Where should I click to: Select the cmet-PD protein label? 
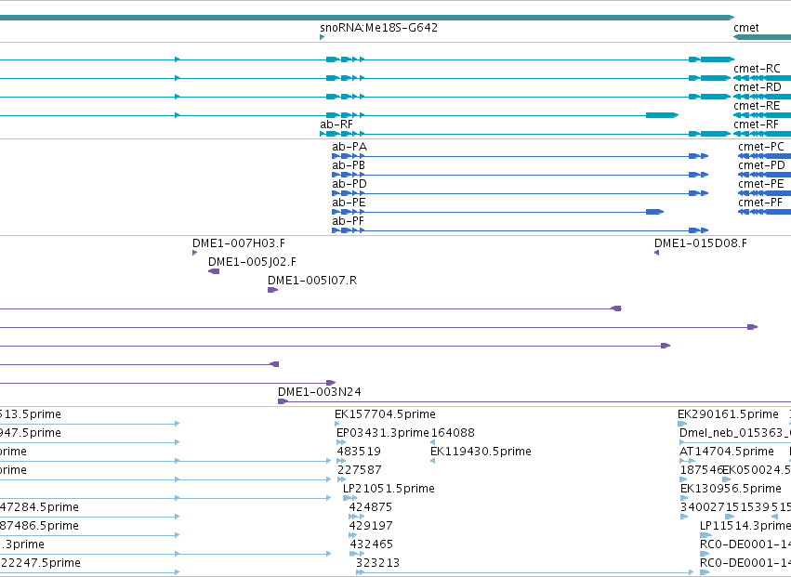pos(762,165)
